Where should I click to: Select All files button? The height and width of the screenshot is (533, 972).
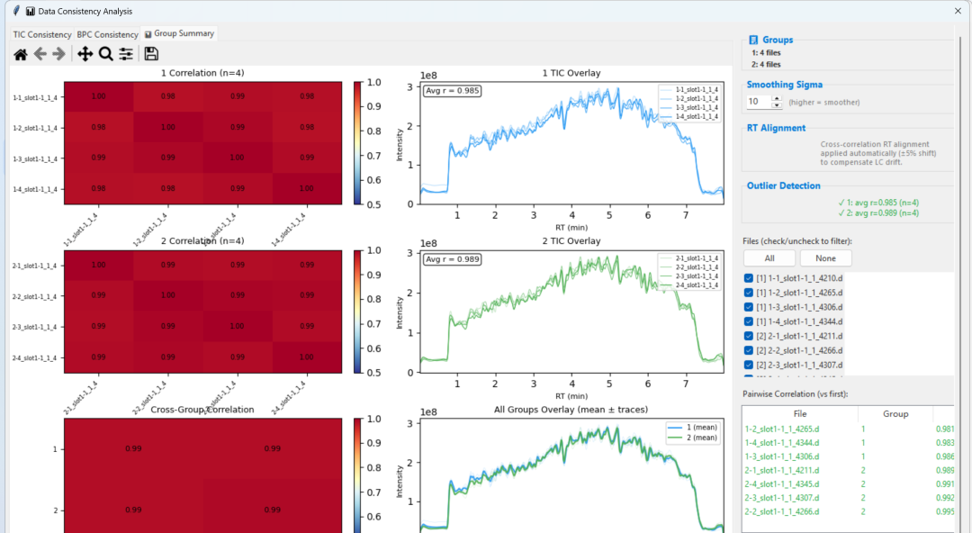[769, 258]
